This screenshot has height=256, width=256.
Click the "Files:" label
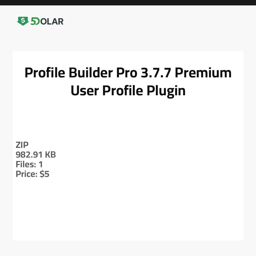click(25, 164)
